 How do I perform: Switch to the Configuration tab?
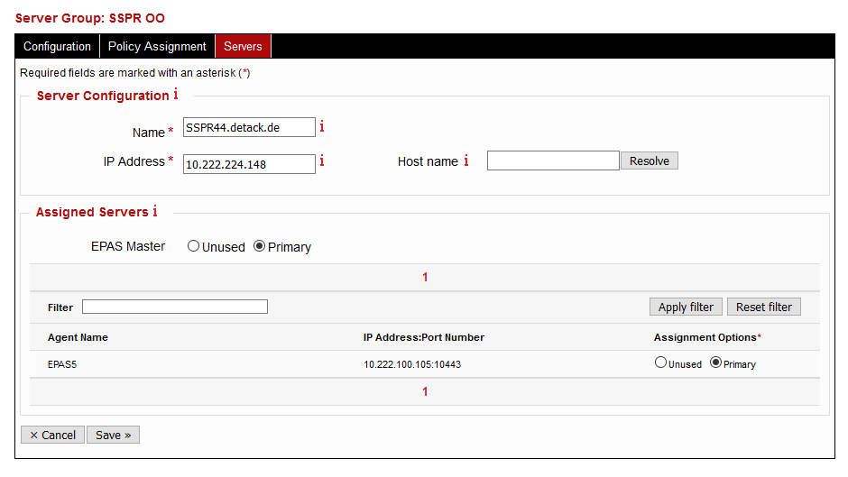tap(57, 46)
